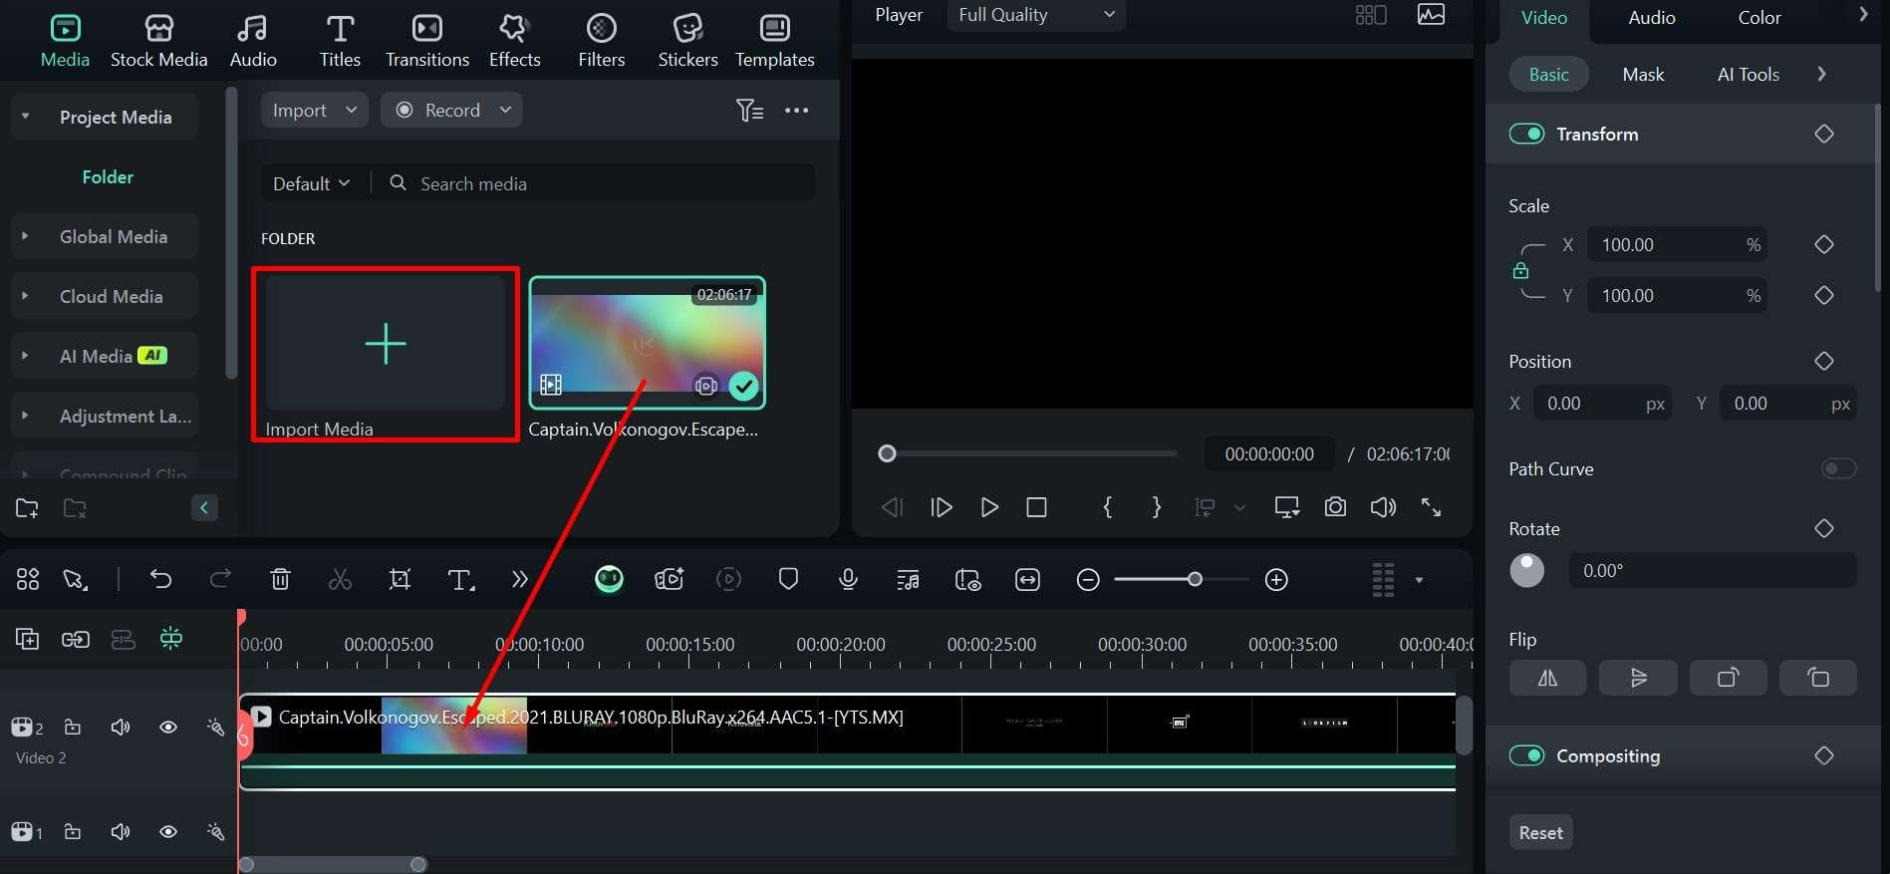Viewport: 1890px width, 874px height.
Task: Add a marker with shield icon
Action: click(788, 579)
